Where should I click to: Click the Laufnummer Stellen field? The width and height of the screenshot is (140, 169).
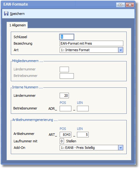tap(62, 141)
